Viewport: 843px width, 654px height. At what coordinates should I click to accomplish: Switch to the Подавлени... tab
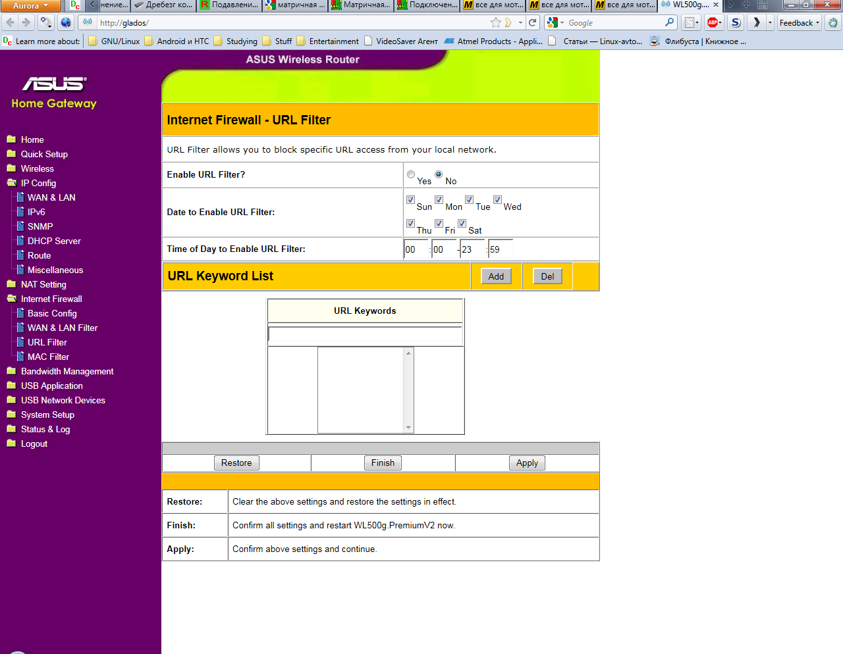pos(229,5)
